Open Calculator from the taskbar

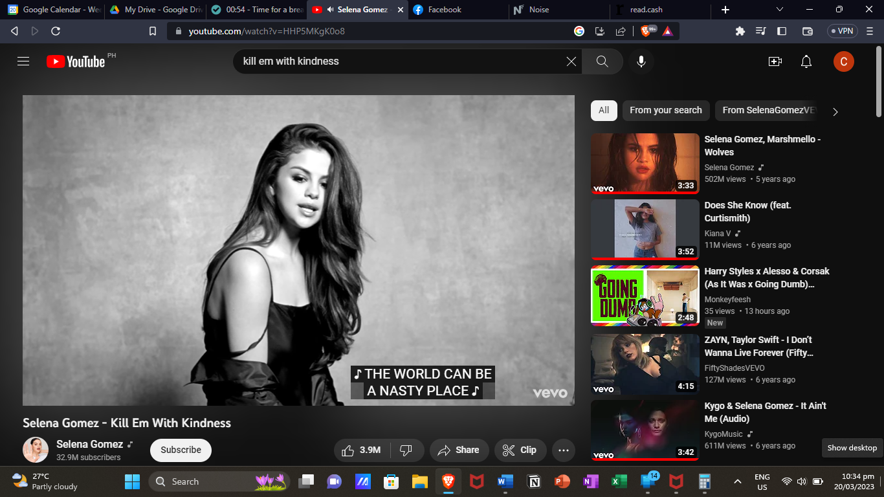705,481
